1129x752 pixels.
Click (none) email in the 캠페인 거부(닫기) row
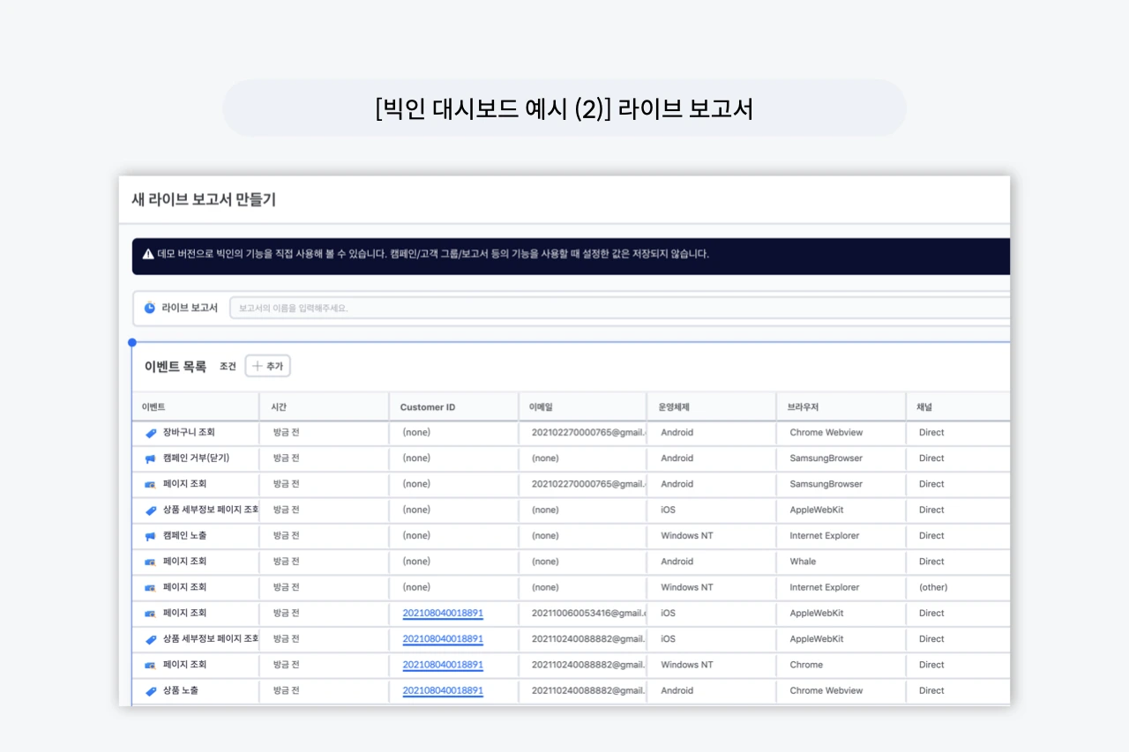click(x=545, y=458)
